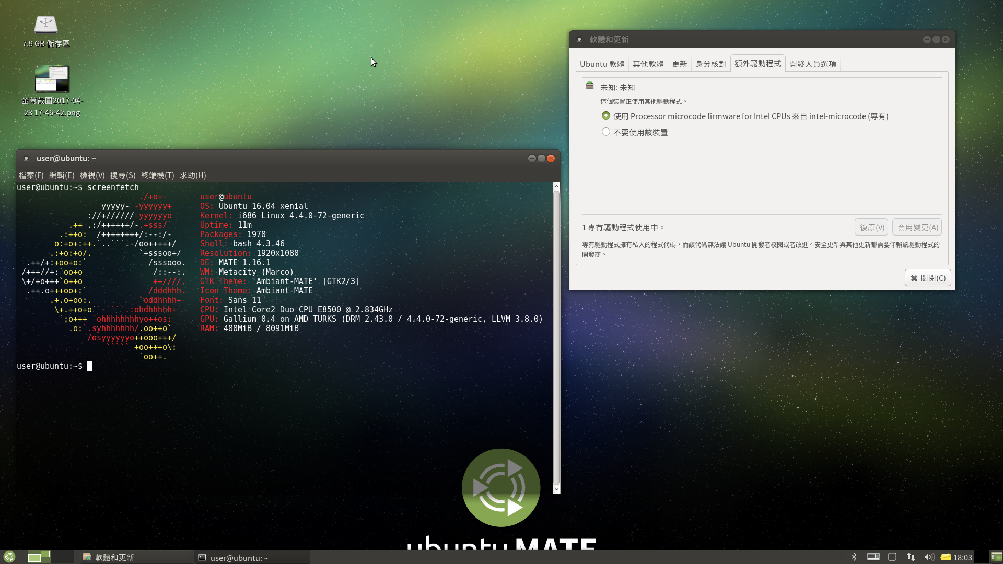The width and height of the screenshot is (1003, 564).
Task: Click the terminal window menu dot icon
Action: click(x=26, y=158)
